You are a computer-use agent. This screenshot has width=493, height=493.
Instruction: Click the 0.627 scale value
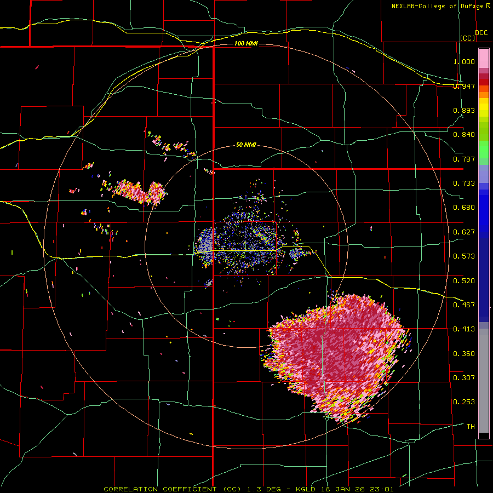click(x=464, y=232)
